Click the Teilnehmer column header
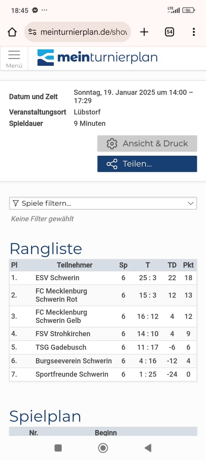 click(74, 265)
